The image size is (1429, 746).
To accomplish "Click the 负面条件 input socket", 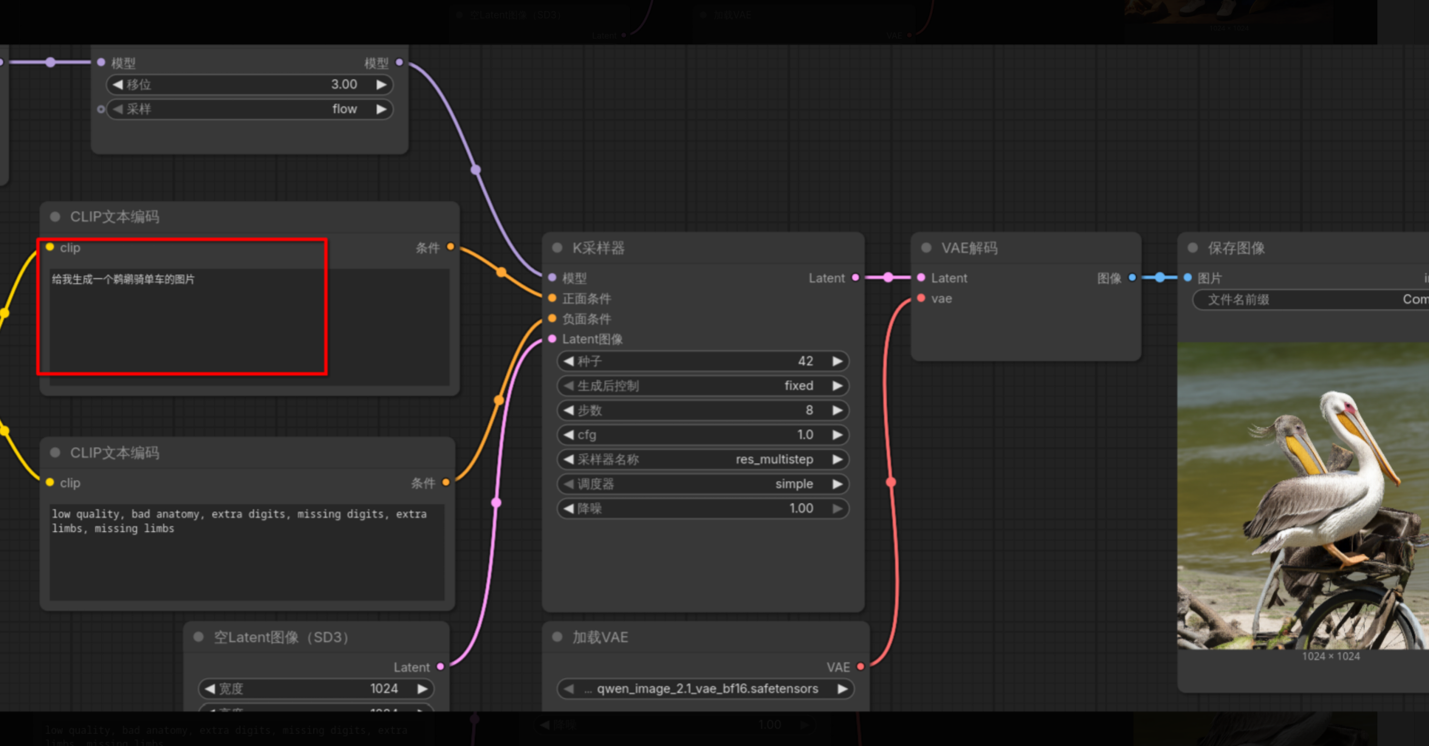I will 552,318.
